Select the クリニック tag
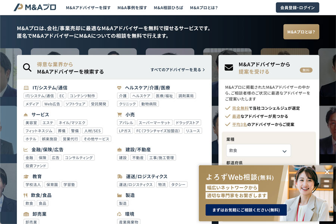Viewport: 336px width, 224px height. click(128, 104)
